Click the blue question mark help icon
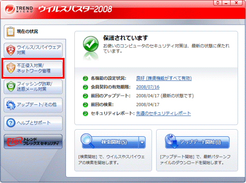 click(11, 123)
